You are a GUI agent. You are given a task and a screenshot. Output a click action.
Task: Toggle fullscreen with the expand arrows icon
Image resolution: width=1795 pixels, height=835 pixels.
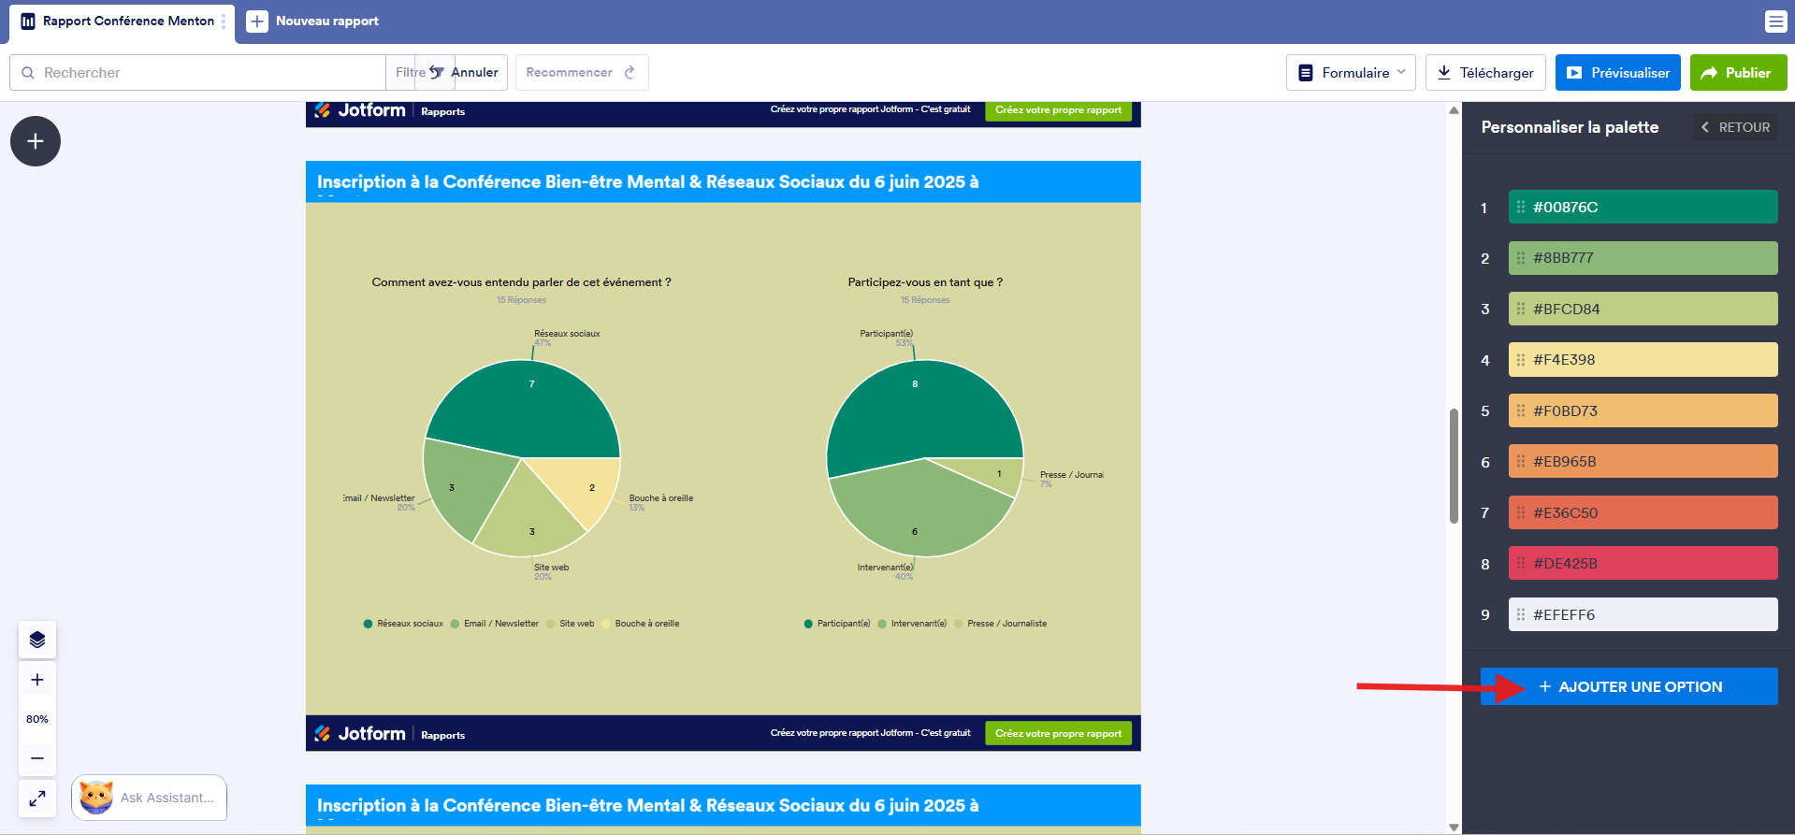pos(37,799)
